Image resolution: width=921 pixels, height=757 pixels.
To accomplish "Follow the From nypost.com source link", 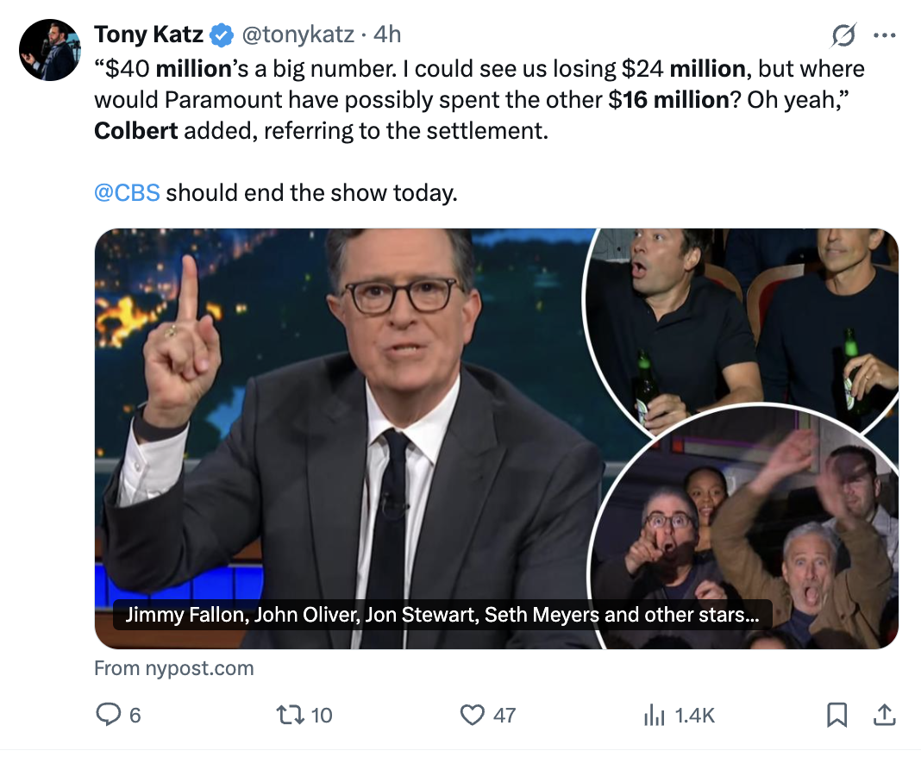I will [174, 668].
